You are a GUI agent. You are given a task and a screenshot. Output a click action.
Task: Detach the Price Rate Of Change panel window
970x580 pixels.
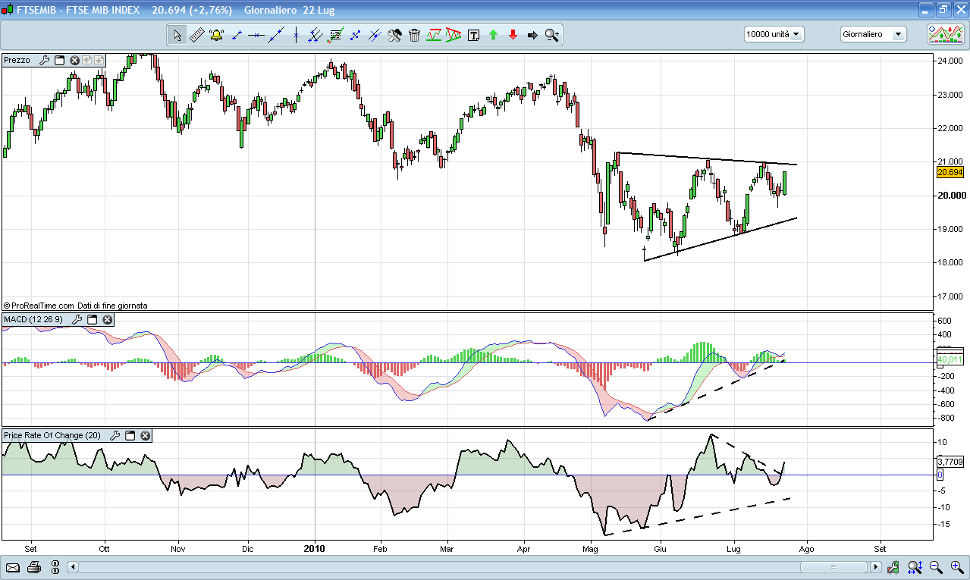click(x=130, y=435)
